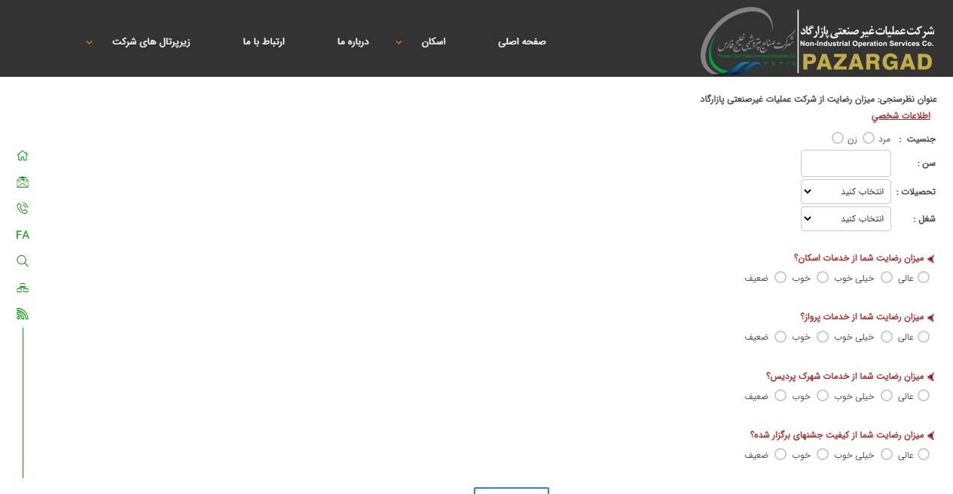Screen dimensions: 953x494
Task: Select the مرد gender radio button
Action: click(869, 138)
